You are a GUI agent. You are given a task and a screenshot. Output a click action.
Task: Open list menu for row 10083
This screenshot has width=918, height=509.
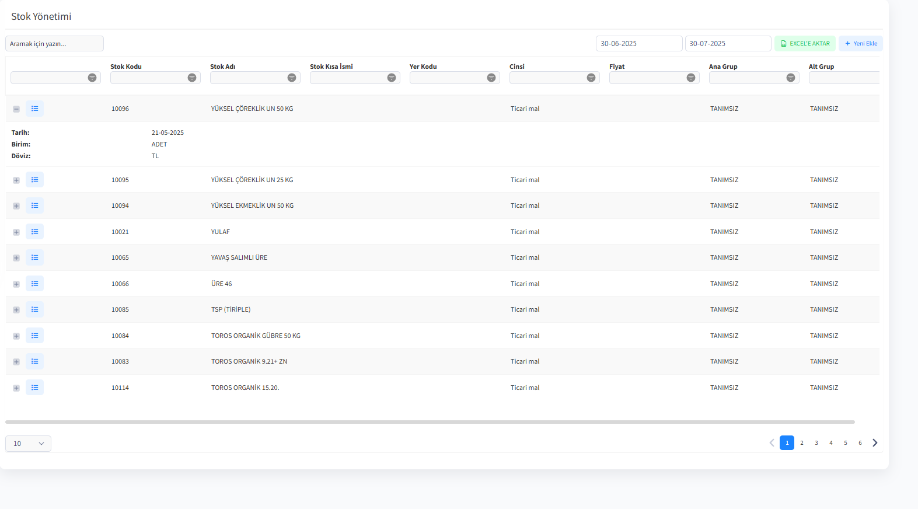pyautogui.click(x=34, y=361)
